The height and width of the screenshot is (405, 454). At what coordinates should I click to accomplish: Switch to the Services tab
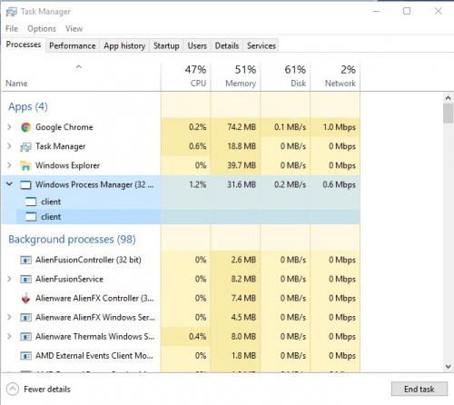pyautogui.click(x=262, y=45)
